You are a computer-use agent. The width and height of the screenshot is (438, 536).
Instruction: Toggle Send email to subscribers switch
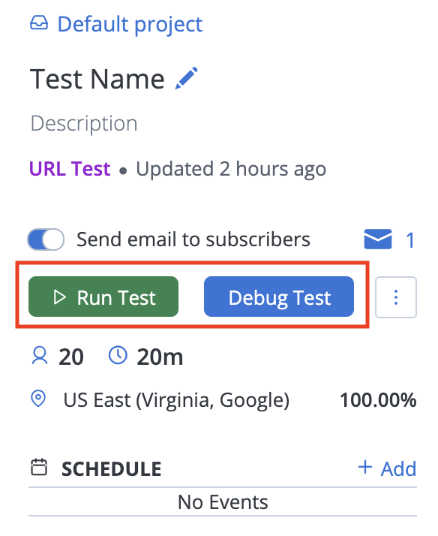tap(46, 239)
